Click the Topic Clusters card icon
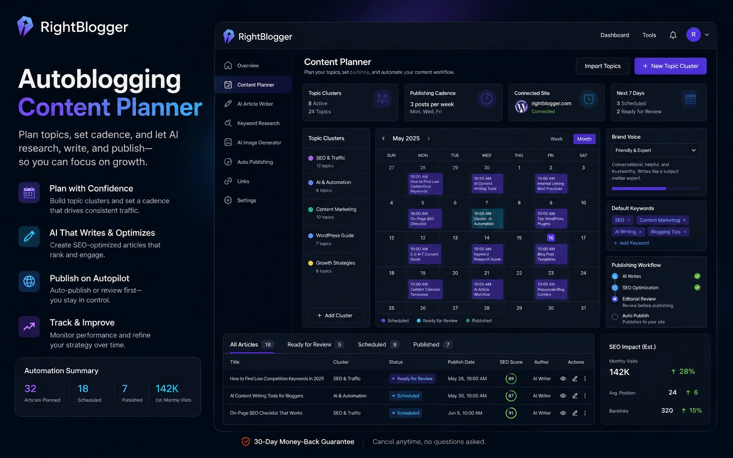This screenshot has width=733, height=458. (382, 99)
